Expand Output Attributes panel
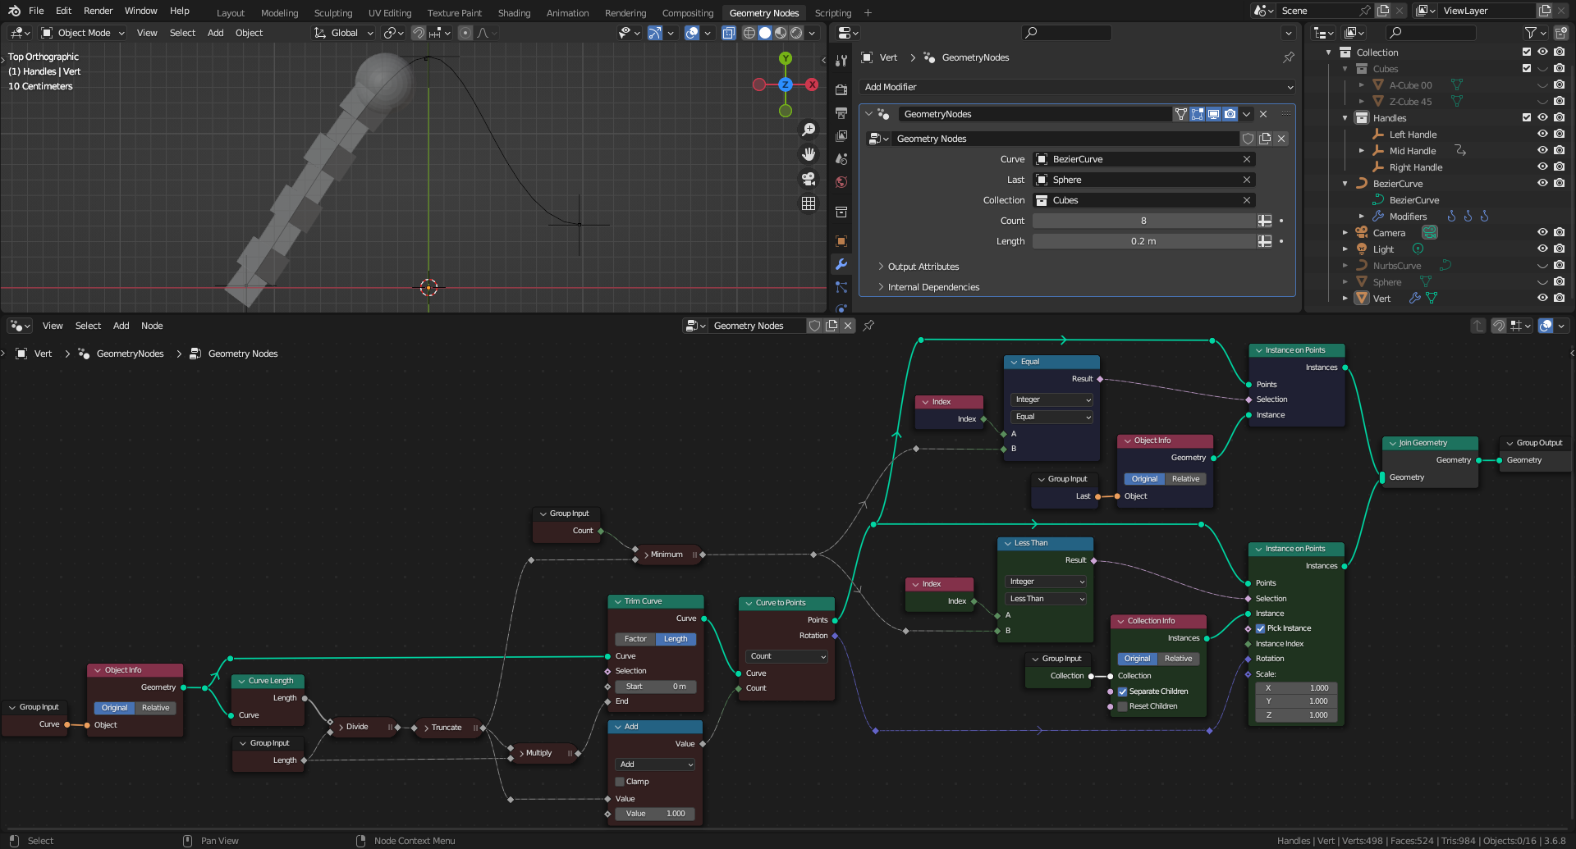 [923, 267]
